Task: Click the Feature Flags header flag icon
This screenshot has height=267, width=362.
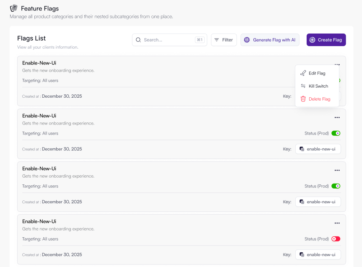Action: click(x=13, y=8)
